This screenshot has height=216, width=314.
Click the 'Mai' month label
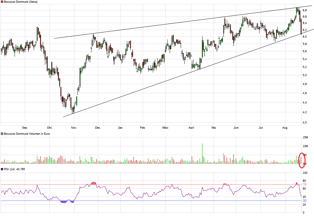(214, 128)
